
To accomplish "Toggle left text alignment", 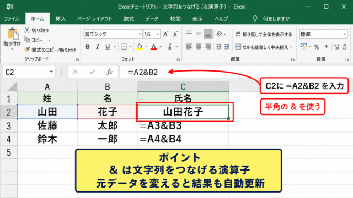I will 189,47.
